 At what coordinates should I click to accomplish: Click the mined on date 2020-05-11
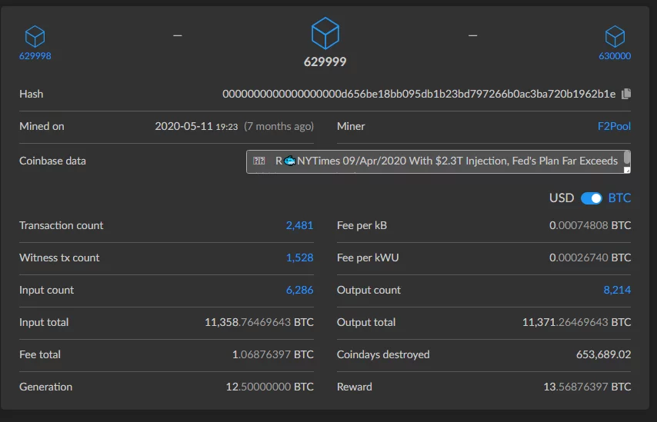point(184,126)
